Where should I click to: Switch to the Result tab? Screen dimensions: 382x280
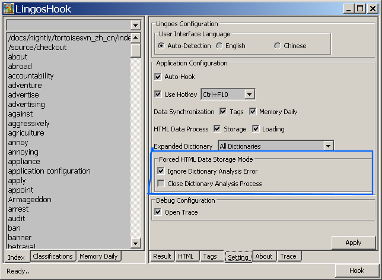click(162, 256)
